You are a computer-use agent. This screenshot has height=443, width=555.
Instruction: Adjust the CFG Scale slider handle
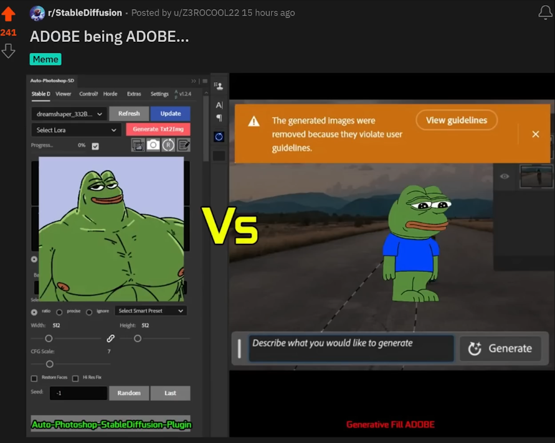50,364
